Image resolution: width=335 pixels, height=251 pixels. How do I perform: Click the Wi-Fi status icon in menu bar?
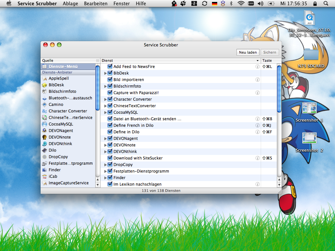click(241, 3)
